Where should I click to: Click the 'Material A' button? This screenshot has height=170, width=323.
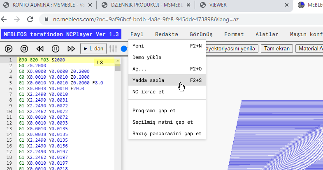(x=309, y=49)
